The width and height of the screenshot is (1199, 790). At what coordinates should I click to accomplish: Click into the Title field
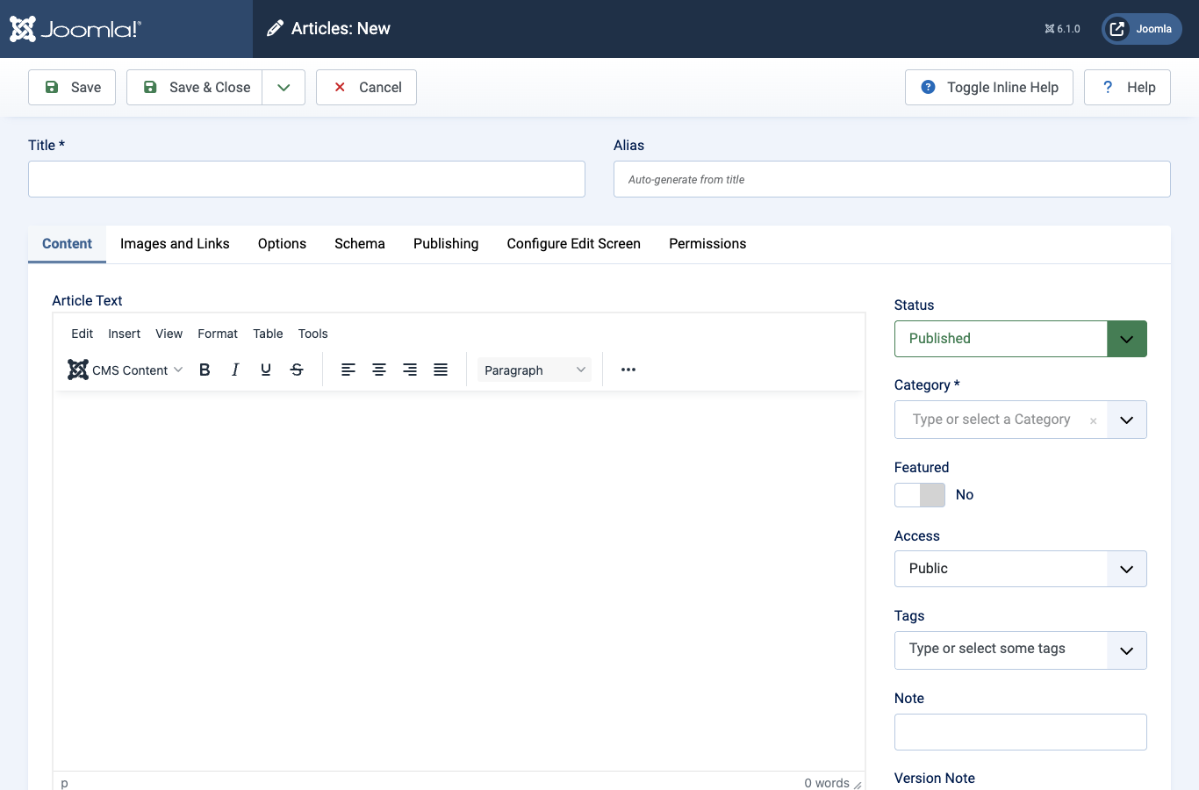point(306,179)
